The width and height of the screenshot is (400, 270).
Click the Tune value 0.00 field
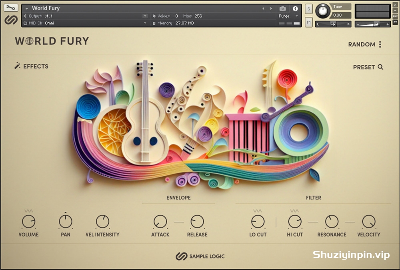tap(341, 15)
